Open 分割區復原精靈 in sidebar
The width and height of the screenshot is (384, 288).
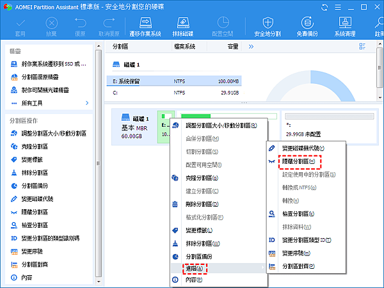35,77
